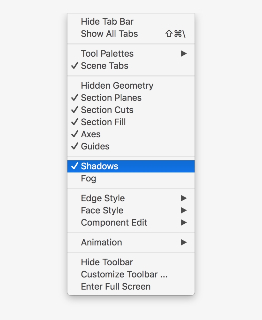Hide the Tab Bar

(x=107, y=21)
